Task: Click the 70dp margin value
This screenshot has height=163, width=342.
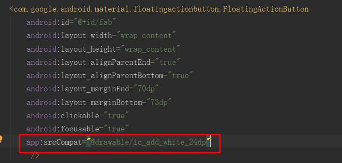Action: [x=146, y=89]
